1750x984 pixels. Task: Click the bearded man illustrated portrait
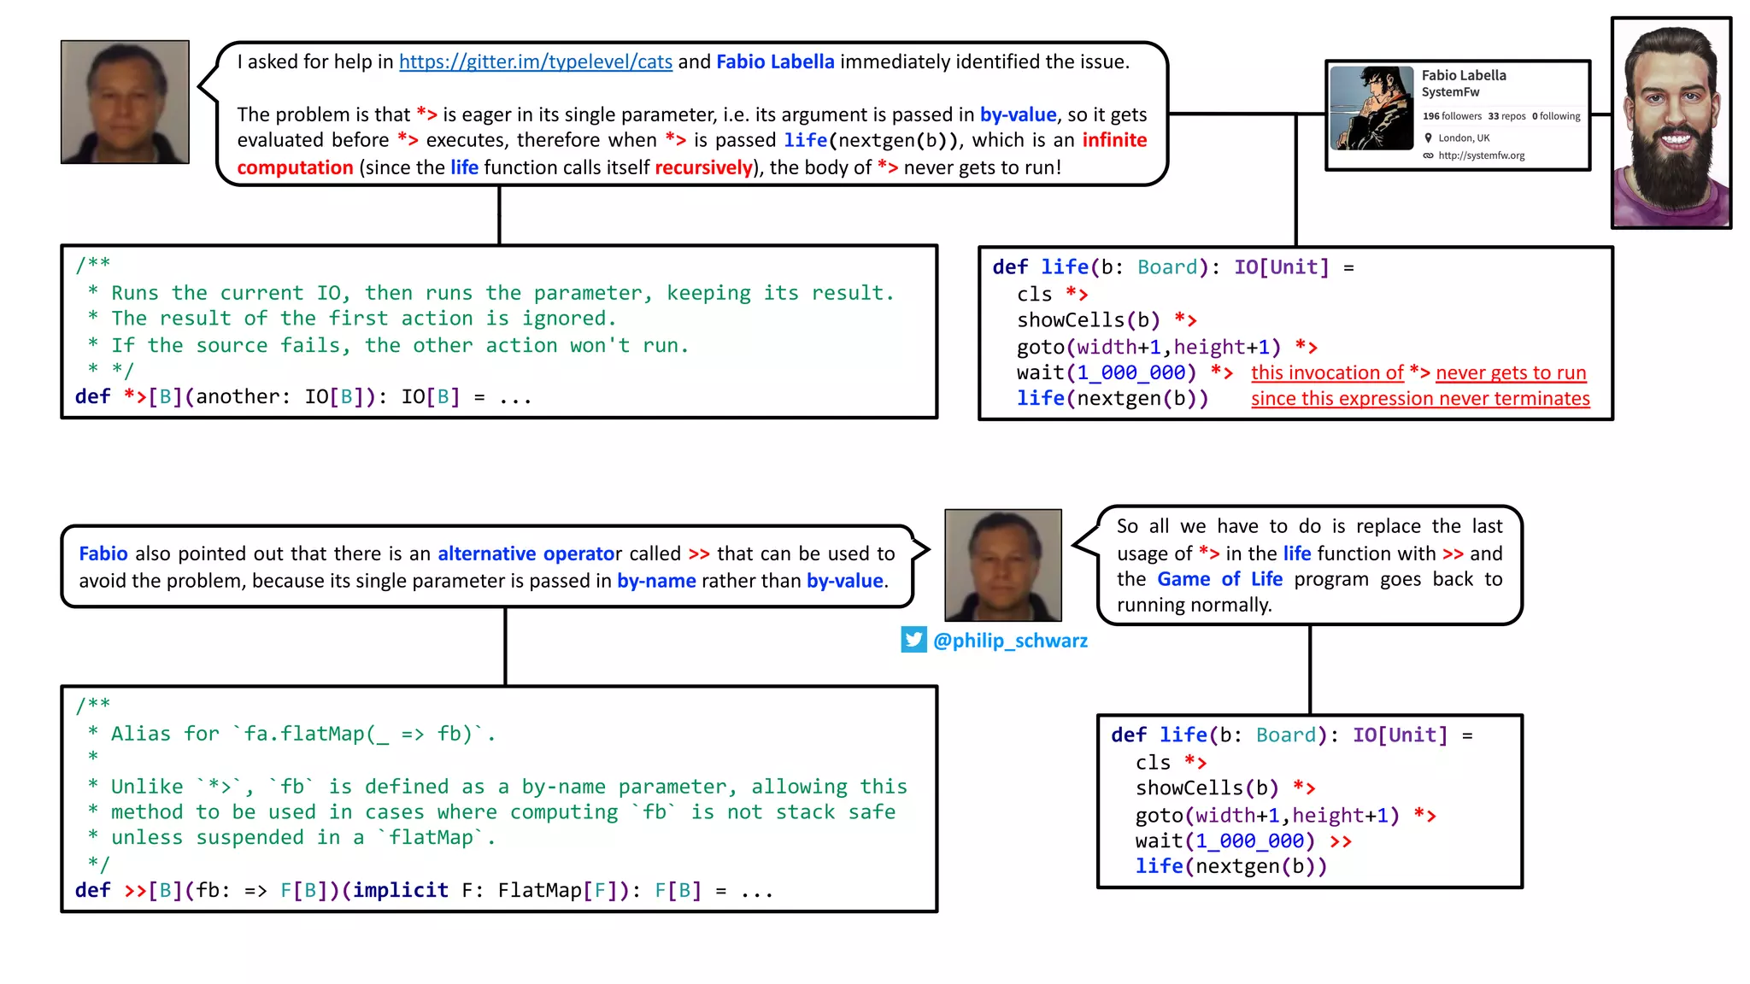(1671, 123)
